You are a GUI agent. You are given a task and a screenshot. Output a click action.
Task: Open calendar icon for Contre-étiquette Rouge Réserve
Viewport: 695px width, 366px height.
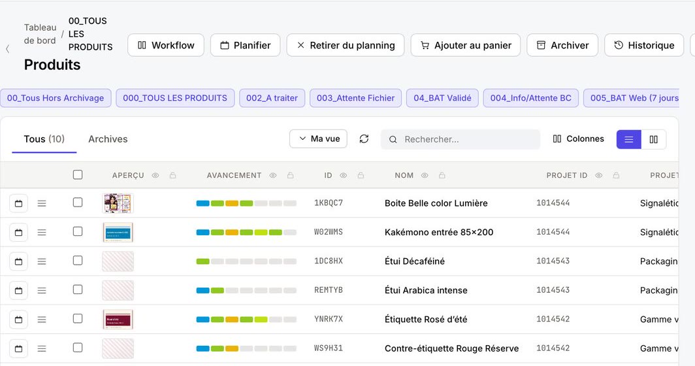(18, 348)
